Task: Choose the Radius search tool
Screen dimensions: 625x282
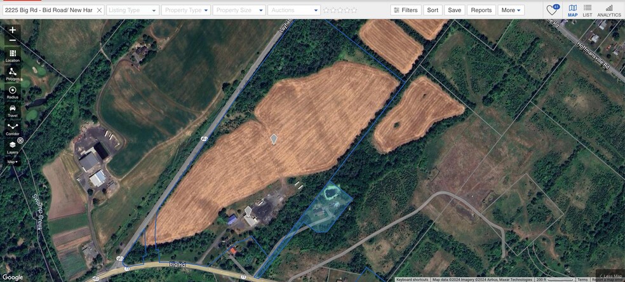Action: coord(12,92)
